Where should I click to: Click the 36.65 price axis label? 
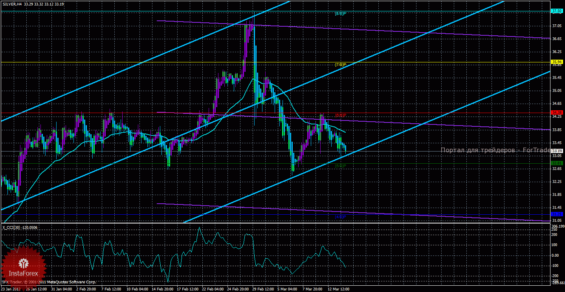[557, 39]
